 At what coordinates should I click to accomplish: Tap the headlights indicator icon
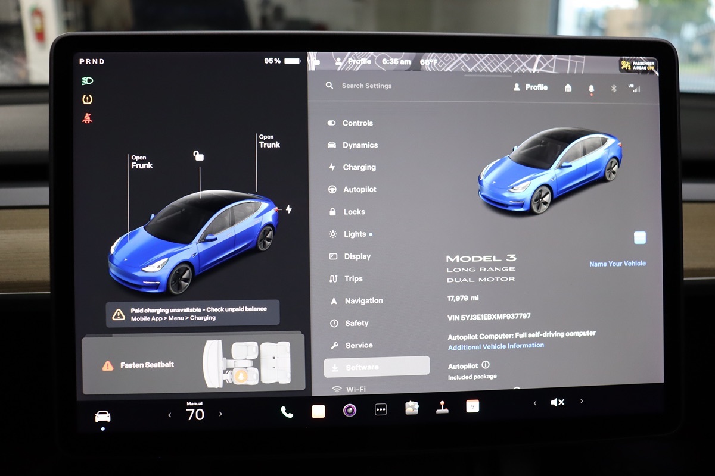click(88, 81)
